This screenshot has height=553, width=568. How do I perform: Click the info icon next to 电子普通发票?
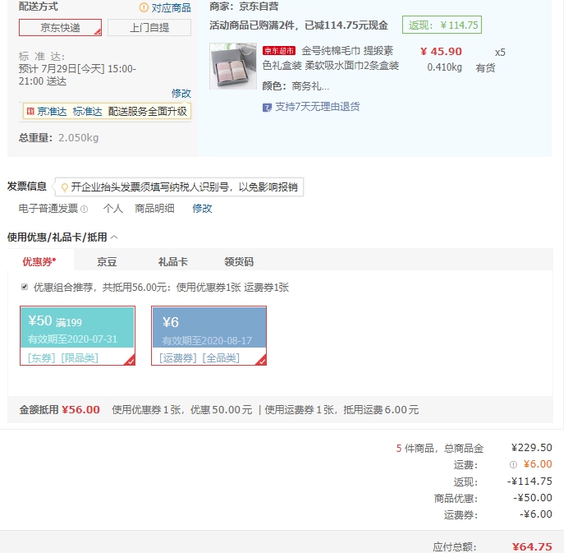[84, 209]
